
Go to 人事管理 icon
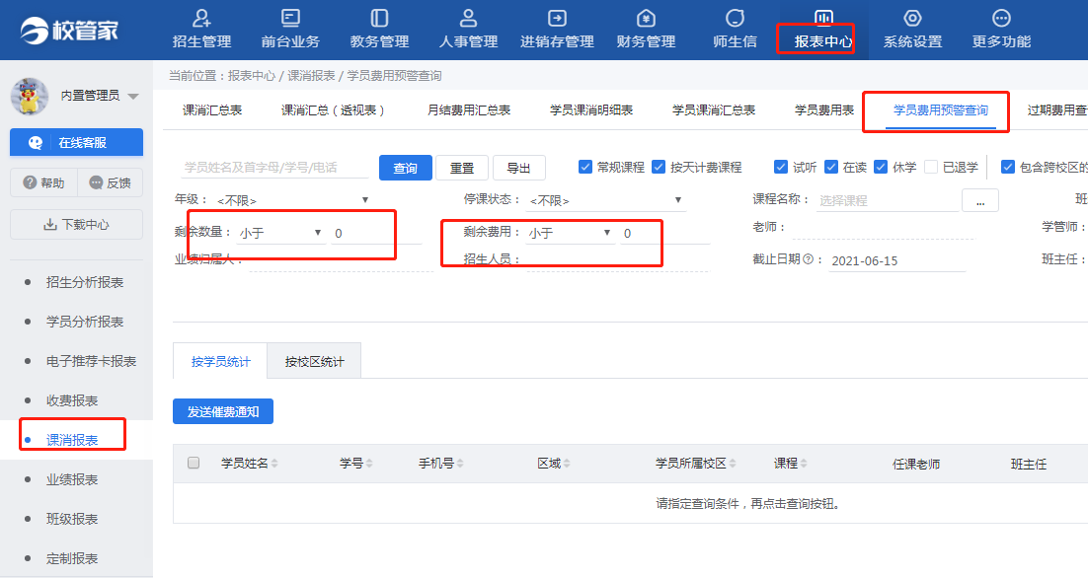[468, 18]
